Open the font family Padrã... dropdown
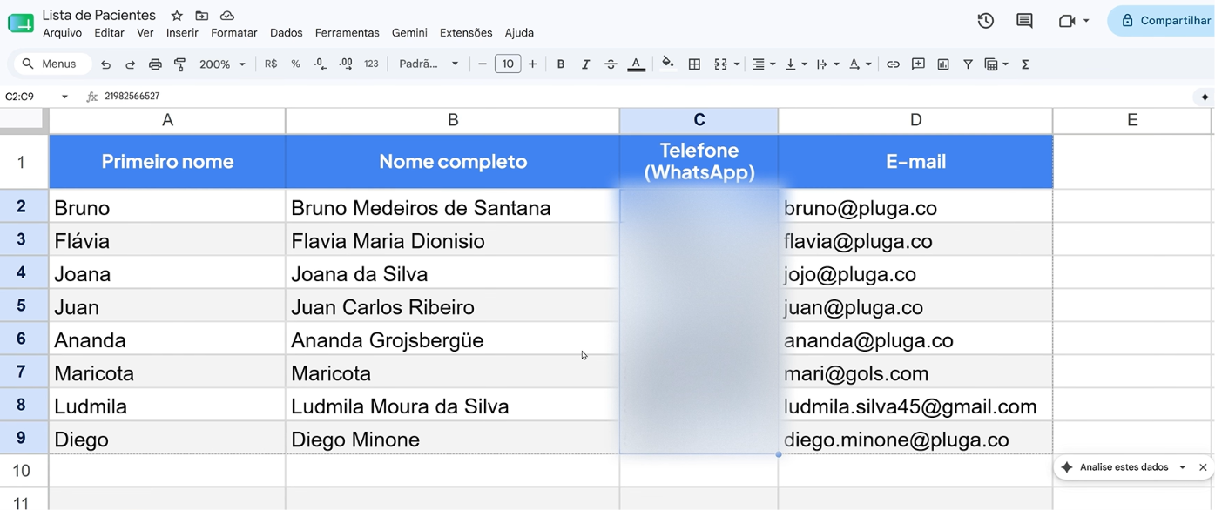 coord(428,64)
